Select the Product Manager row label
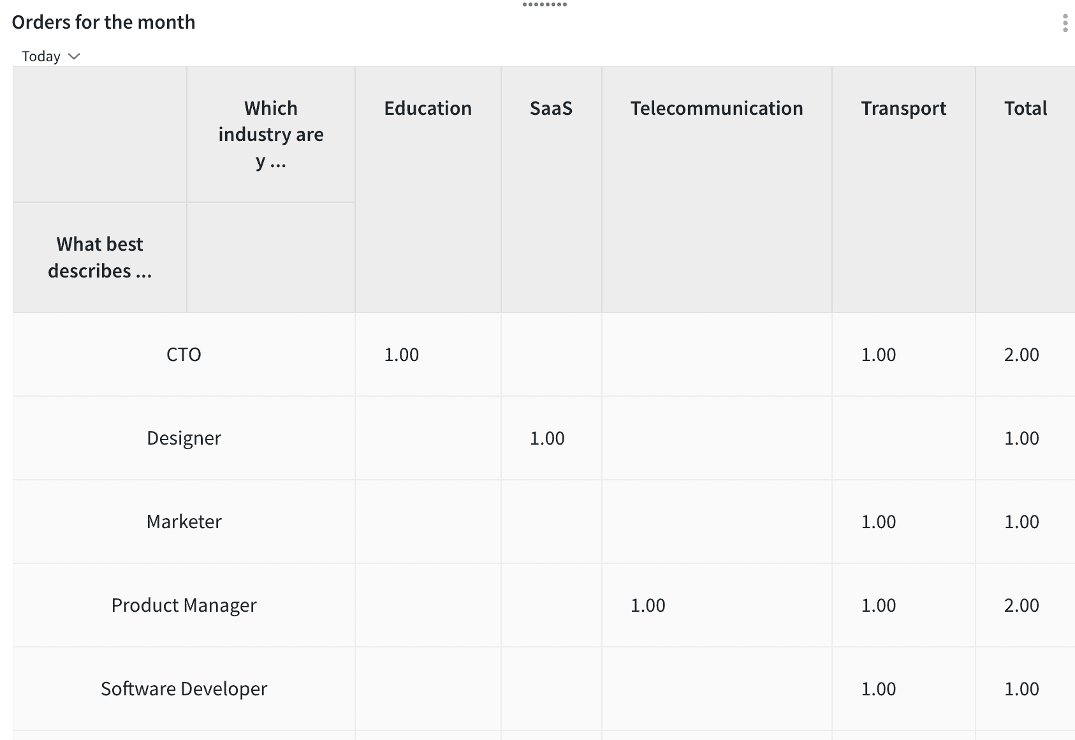The width and height of the screenshot is (1075, 740). click(x=184, y=605)
